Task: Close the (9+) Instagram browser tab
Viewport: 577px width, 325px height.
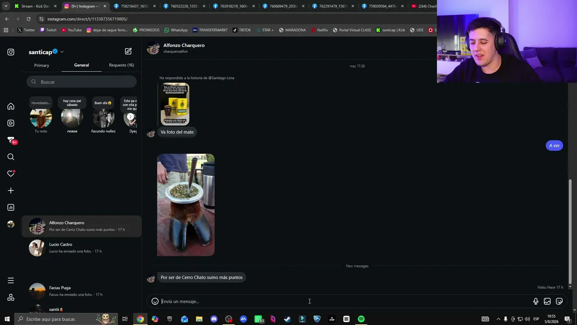Action: pyautogui.click(x=105, y=6)
